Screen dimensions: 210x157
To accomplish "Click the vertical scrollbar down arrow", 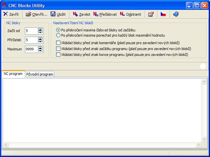I will pyautogui.click(x=204, y=139).
